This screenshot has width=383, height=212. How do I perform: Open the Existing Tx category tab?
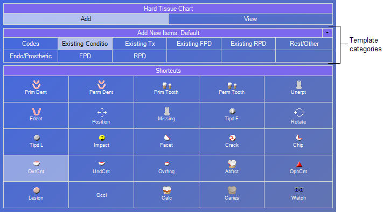(140, 44)
